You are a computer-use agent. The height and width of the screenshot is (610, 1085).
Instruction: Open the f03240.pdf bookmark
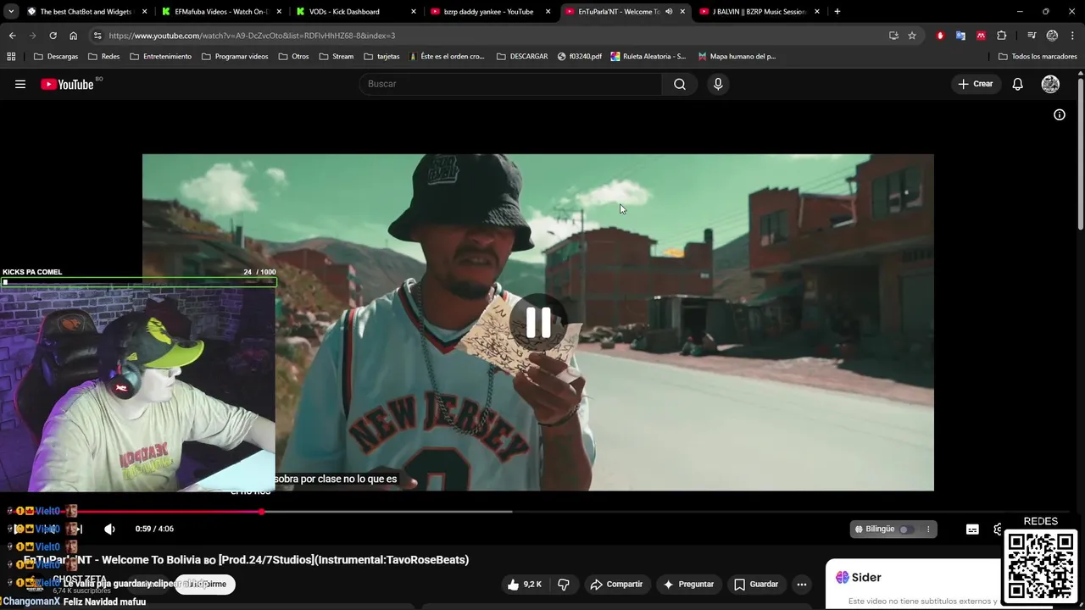point(580,57)
